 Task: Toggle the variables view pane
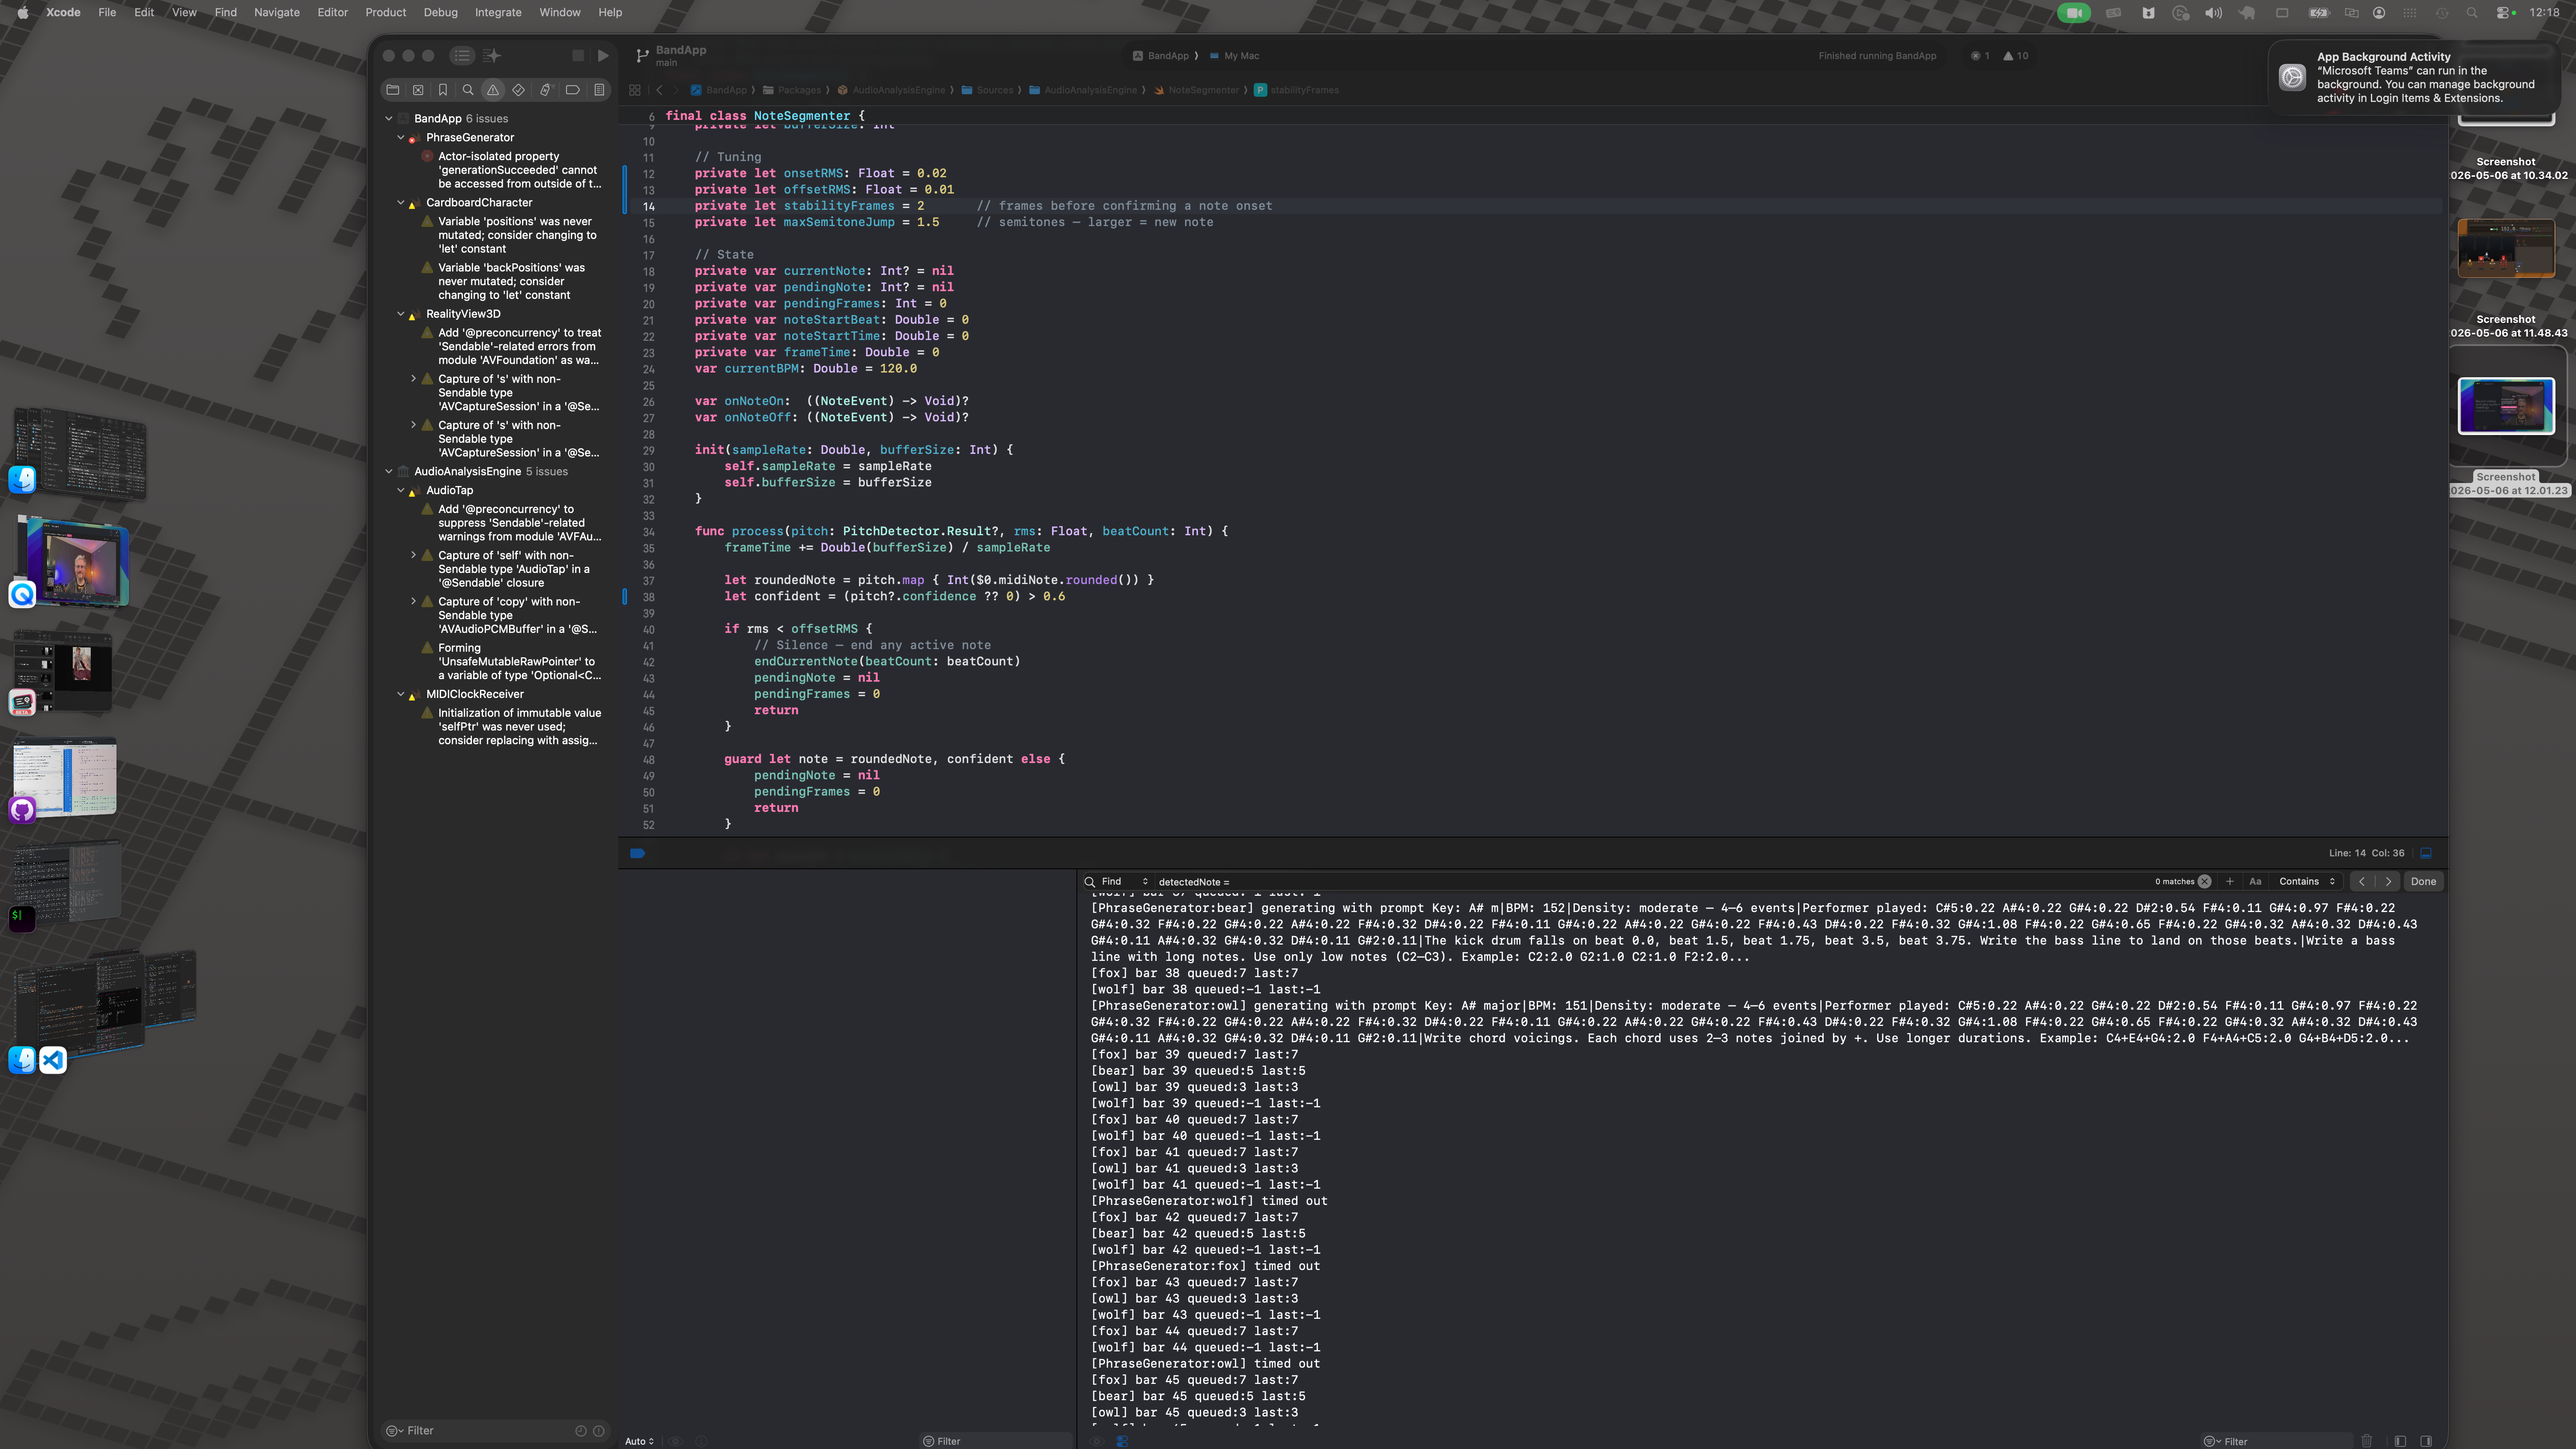click(x=2400, y=1441)
